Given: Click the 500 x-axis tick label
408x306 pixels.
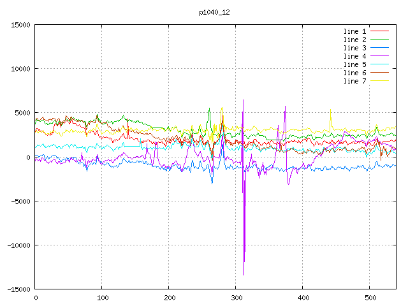Looking at the screenshot, I should tap(369, 298).
